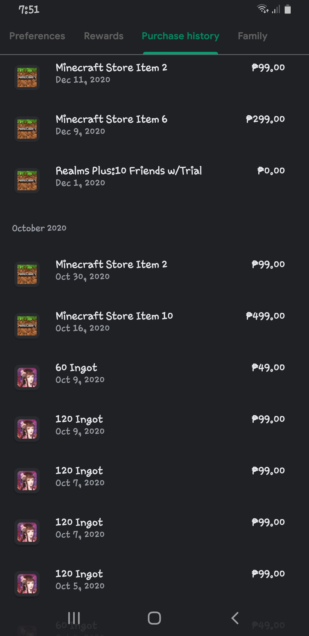Select the Purchase history tab

pyautogui.click(x=180, y=36)
